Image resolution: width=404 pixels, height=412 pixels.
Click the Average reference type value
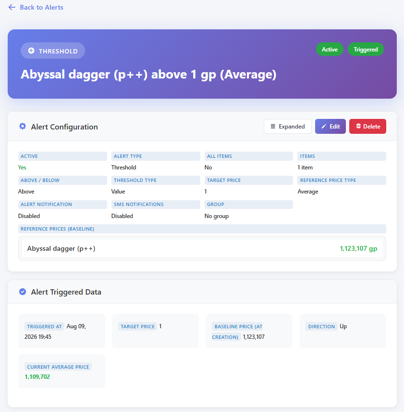tap(308, 192)
